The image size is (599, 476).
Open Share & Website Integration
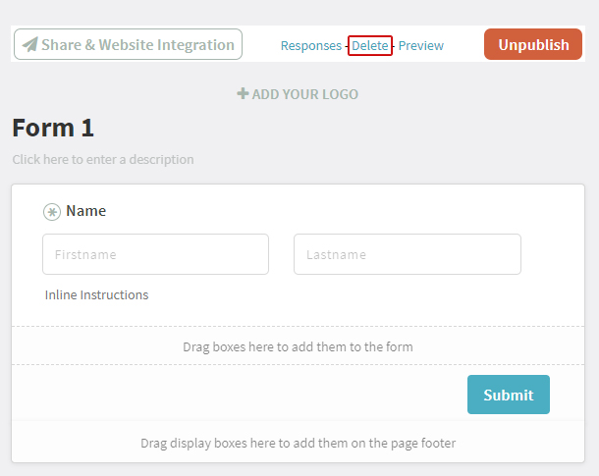[128, 44]
